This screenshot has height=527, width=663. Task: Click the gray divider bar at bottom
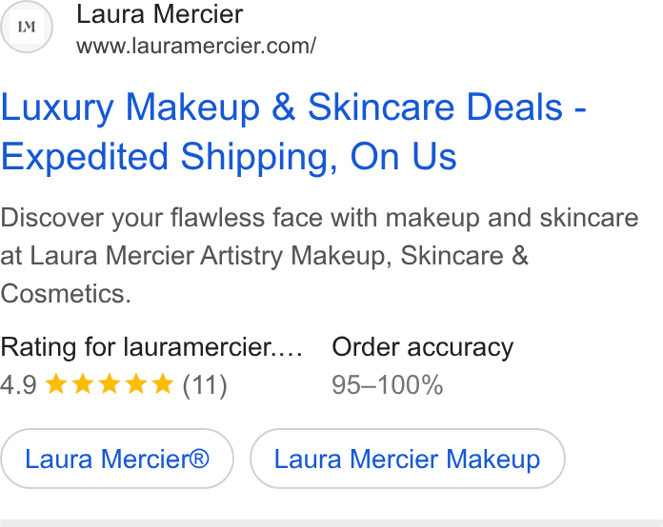coord(331,523)
